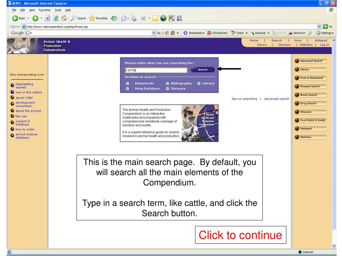The width and height of the screenshot is (342, 256).
Task: Click the purple Search button in the search form
Action: pos(203,69)
